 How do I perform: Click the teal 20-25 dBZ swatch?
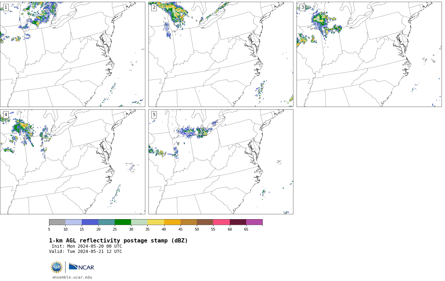coord(106,222)
